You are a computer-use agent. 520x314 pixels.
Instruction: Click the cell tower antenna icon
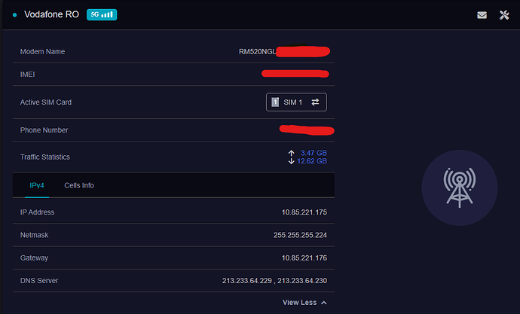[x=460, y=187]
